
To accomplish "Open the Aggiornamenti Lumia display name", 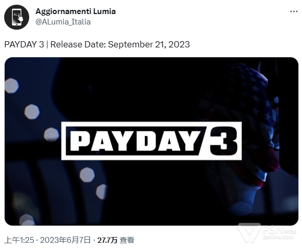I will pyautogui.click(x=75, y=11).
